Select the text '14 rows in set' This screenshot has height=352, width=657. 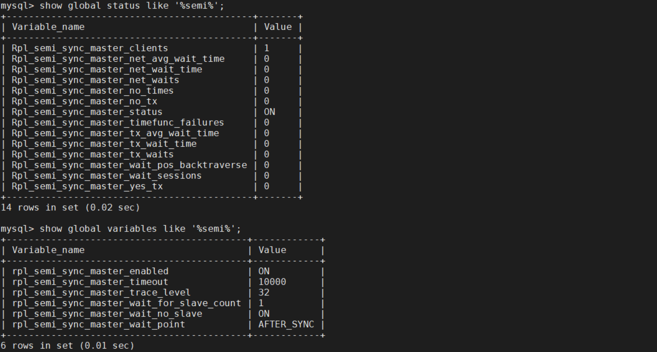(x=40, y=208)
